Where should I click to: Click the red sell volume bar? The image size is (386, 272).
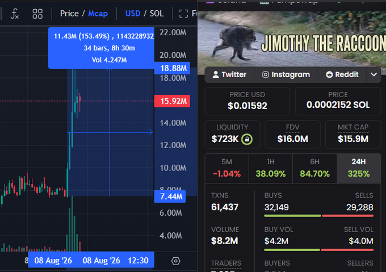click(x=347, y=250)
